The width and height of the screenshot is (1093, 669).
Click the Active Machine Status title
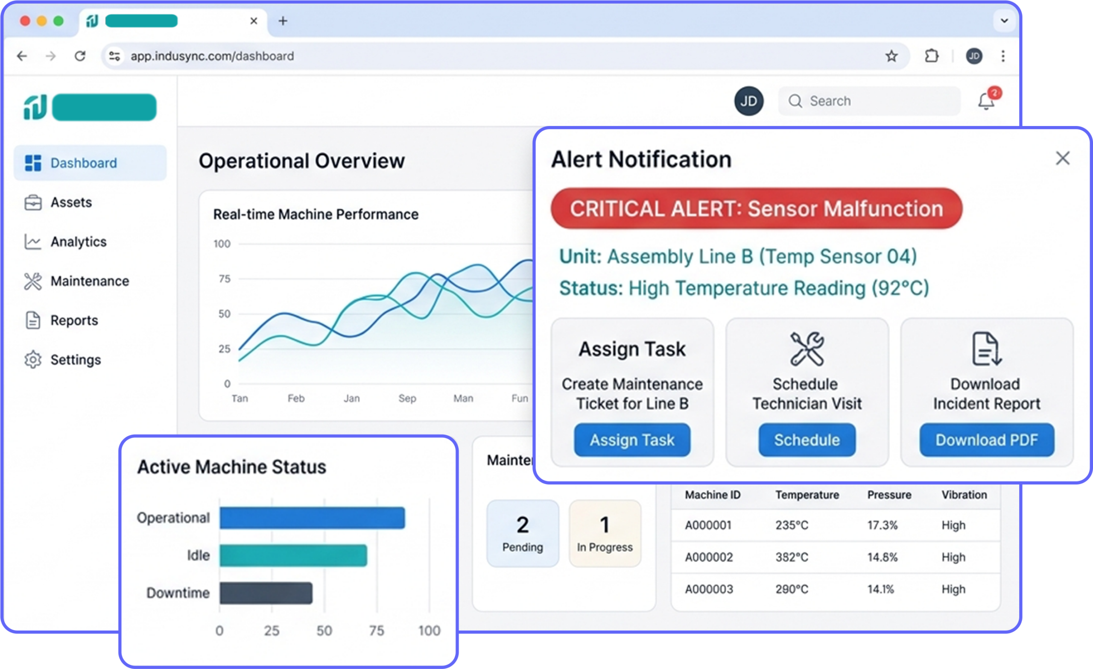231,467
